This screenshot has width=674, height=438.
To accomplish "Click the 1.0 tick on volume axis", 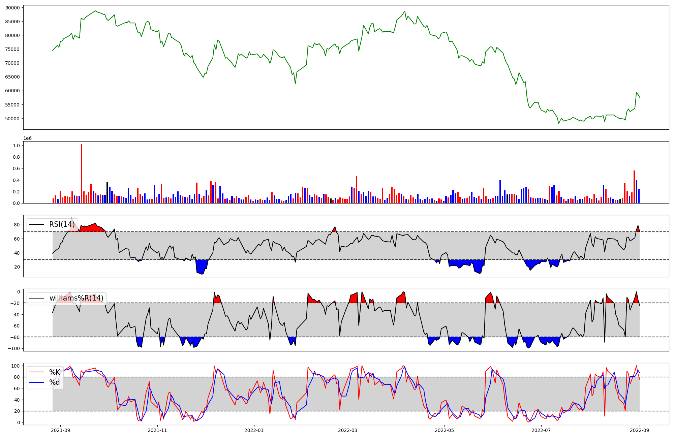I will pyautogui.click(x=16, y=146).
